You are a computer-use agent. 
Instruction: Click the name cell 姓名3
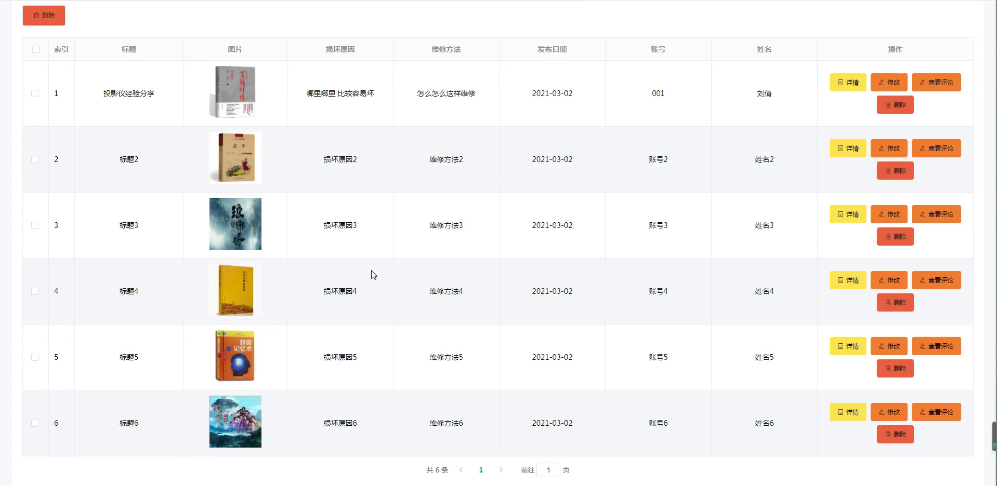[x=764, y=225]
